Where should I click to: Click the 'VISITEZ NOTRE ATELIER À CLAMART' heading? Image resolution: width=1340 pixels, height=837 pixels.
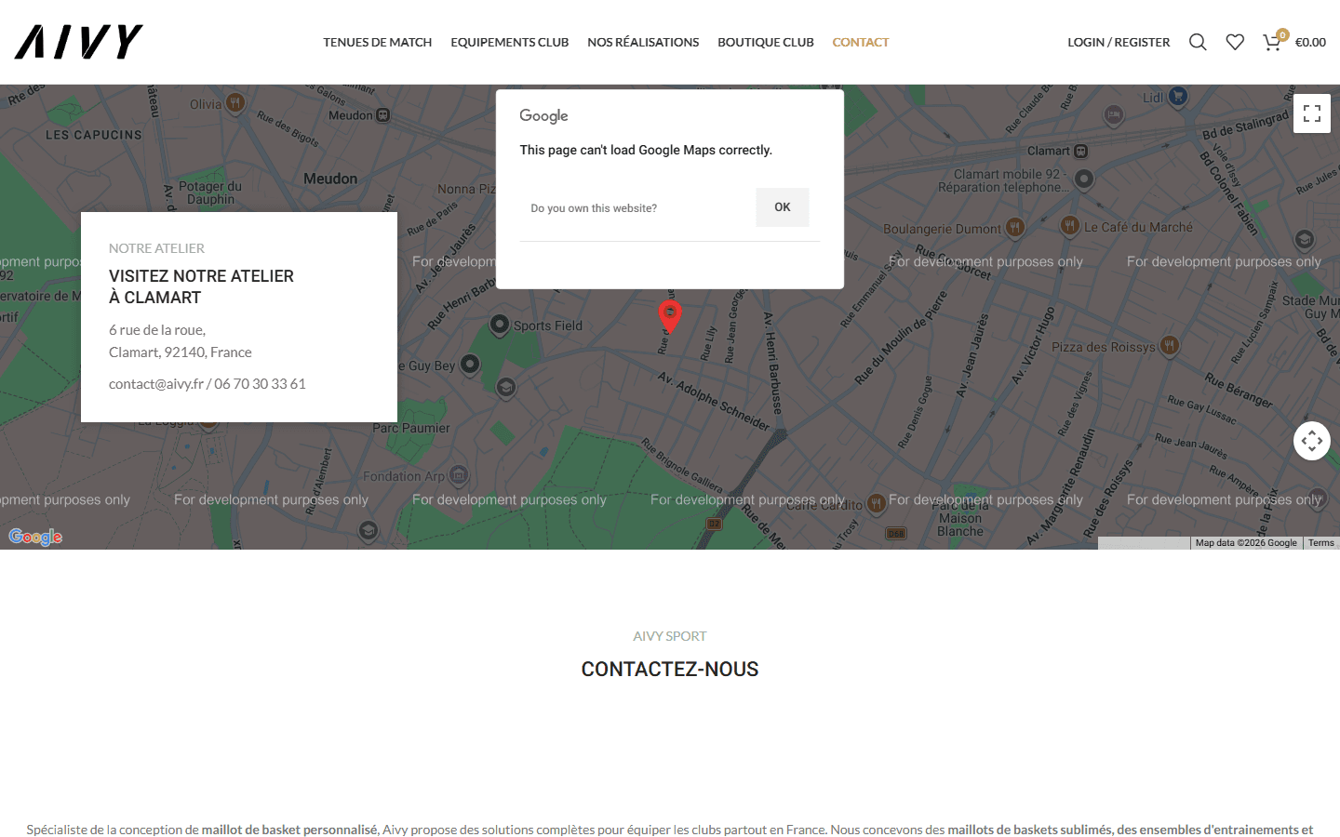coord(201,286)
